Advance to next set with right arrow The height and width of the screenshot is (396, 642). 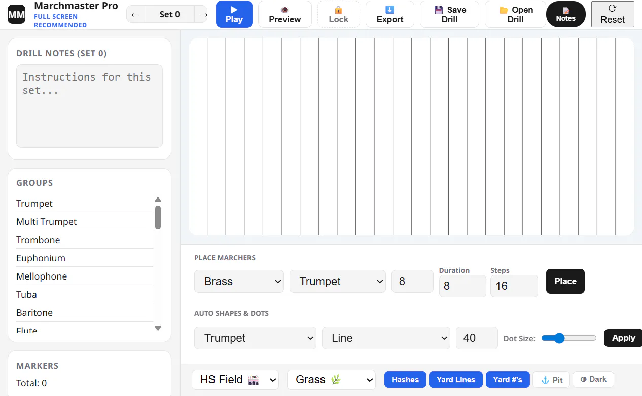pyautogui.click(x=202, y=14)
